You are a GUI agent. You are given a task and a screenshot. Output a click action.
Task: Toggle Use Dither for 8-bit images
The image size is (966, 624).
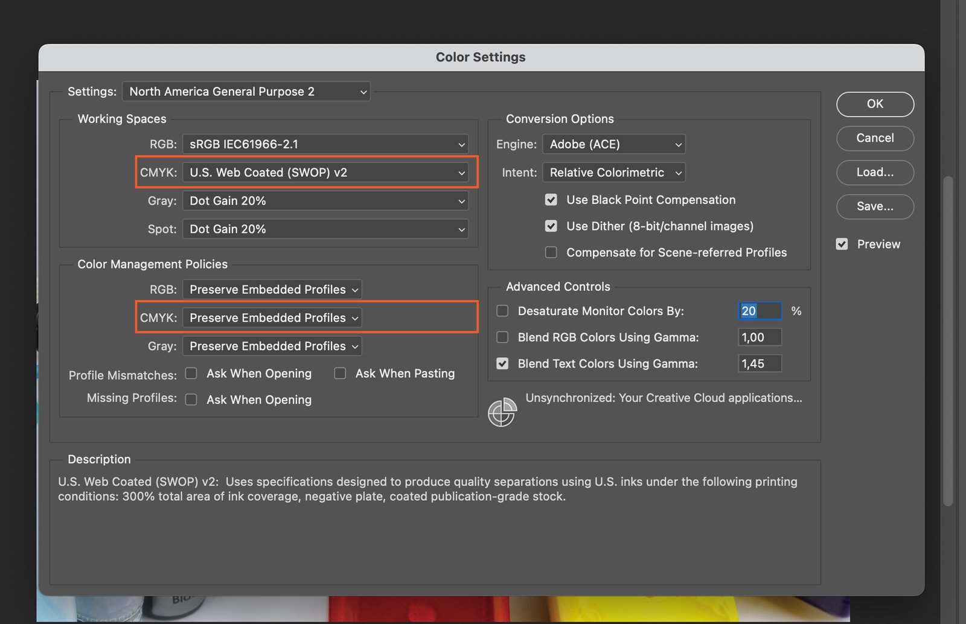point(551,226)
